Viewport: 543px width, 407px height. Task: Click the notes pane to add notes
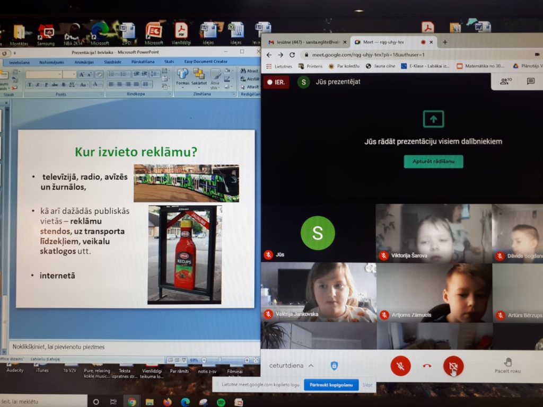(133, 347)
